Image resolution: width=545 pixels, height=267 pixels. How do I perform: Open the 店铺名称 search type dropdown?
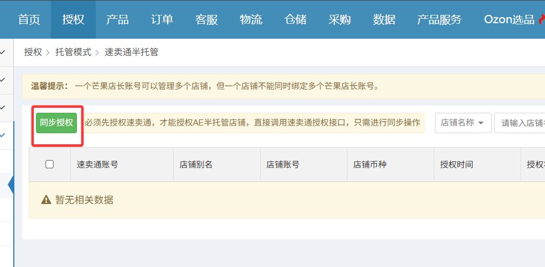point(463,123)
